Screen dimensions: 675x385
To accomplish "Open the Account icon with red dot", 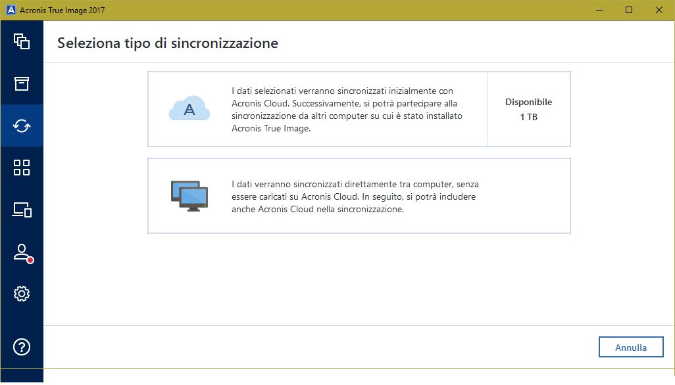I will tap(22, 252).
